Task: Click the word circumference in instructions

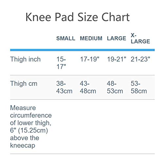Action: [31, 115]
